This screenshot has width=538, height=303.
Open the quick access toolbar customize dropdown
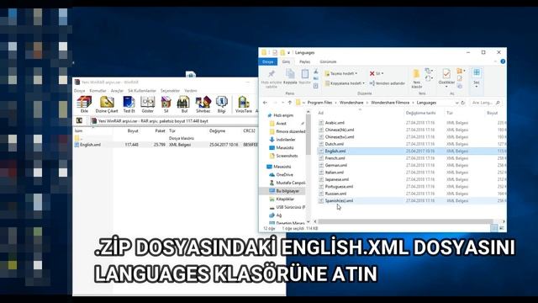pyautogui.click(x=288, y=52)
